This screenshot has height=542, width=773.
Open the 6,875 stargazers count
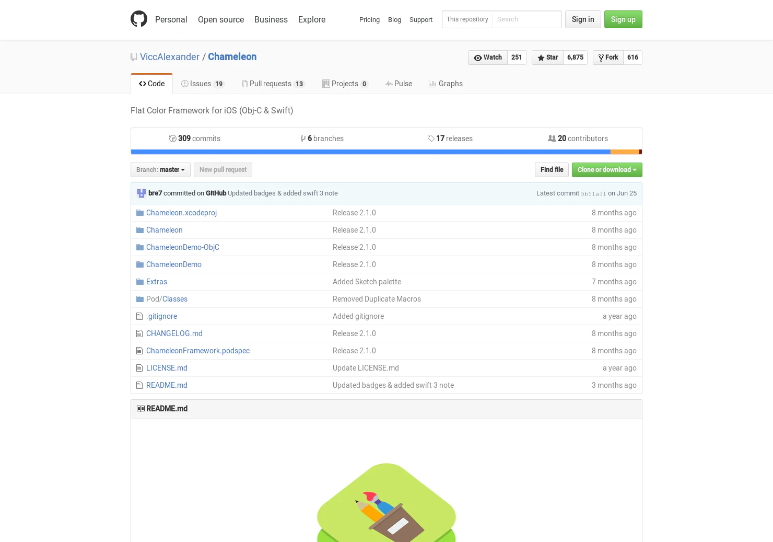575,57
